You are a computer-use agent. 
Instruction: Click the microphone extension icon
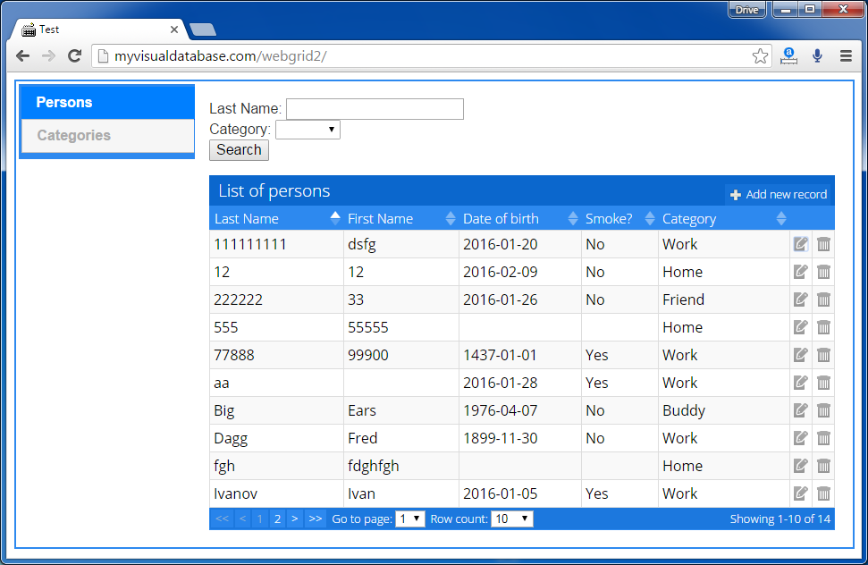click(x=817, y=56)
